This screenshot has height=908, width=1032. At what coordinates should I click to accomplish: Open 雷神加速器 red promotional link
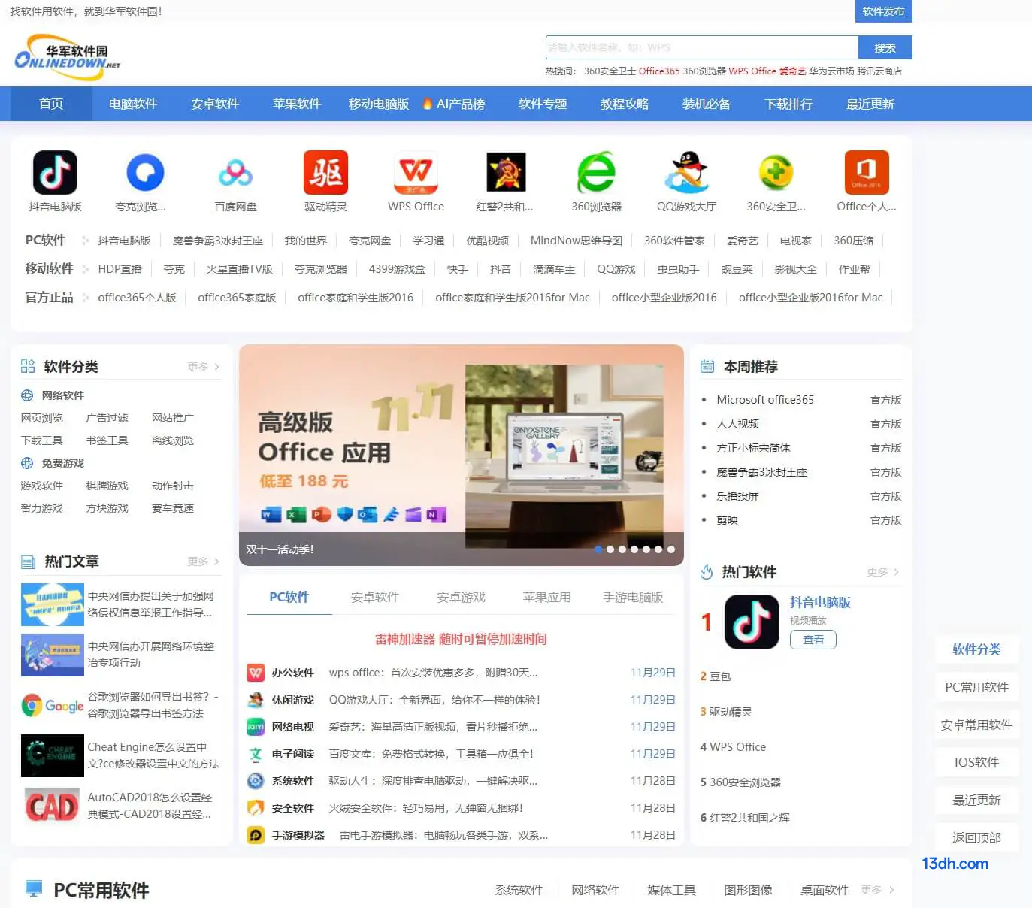tap(461, 639)
